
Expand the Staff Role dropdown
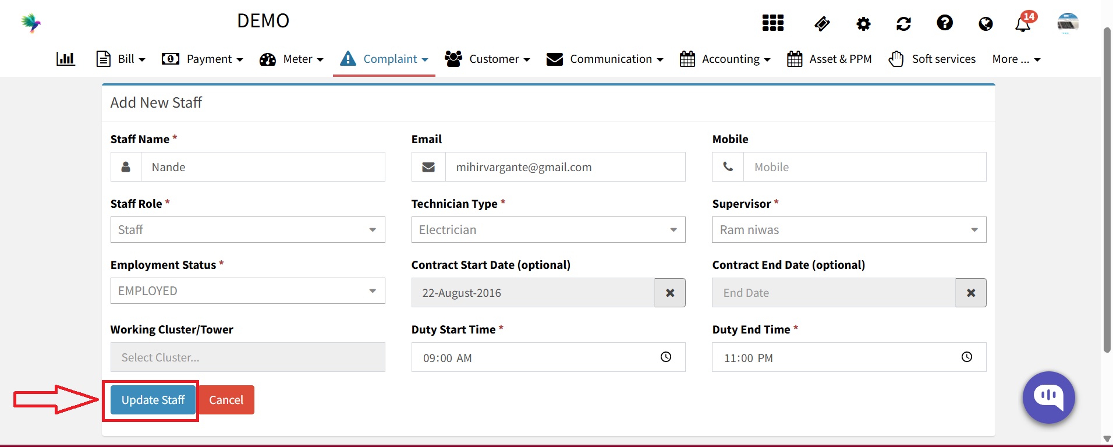coord(247,230)
